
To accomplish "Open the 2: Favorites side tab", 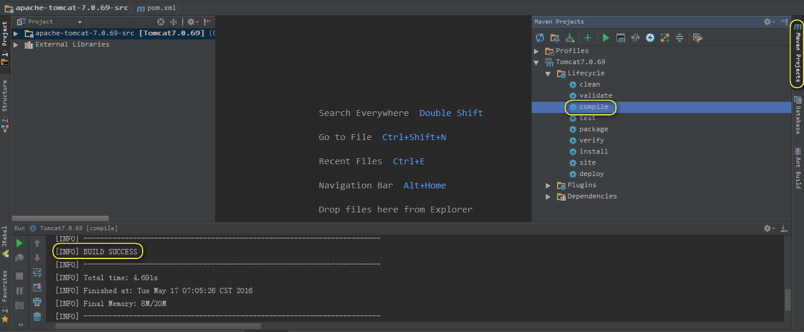I will 5,296.
